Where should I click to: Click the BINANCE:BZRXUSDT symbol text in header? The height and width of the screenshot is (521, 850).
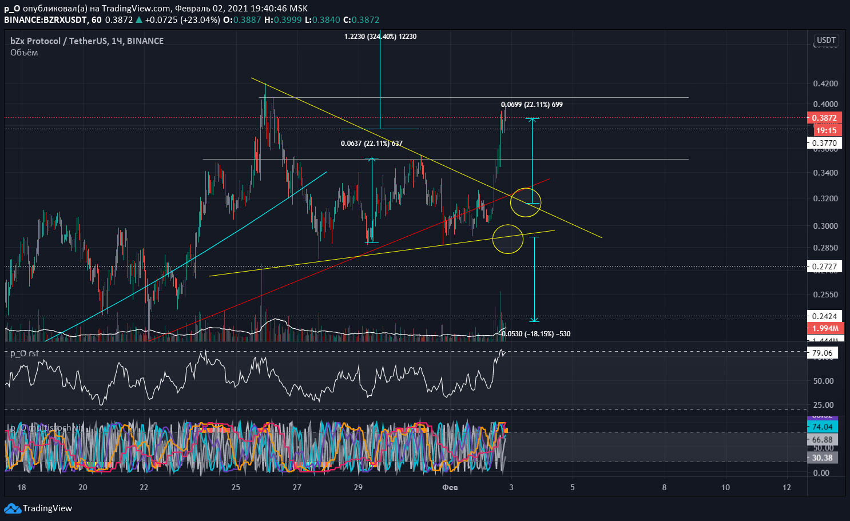coord(46,19)
